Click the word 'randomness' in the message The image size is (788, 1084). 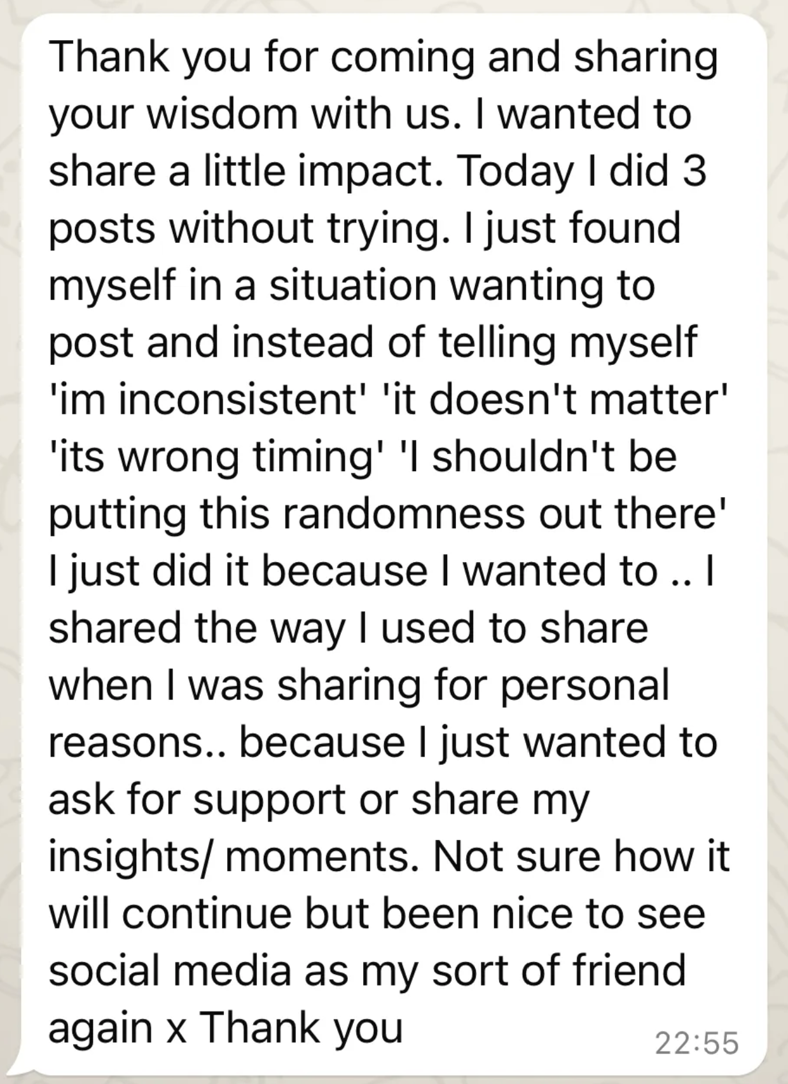click(x=404, y=514)
